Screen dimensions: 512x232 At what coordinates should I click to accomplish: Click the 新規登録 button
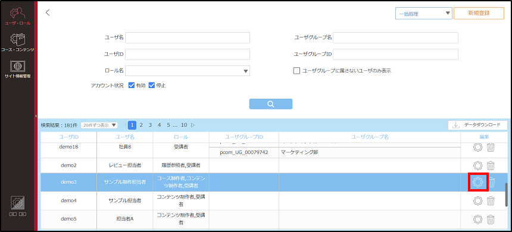click(x=479, y=13)
